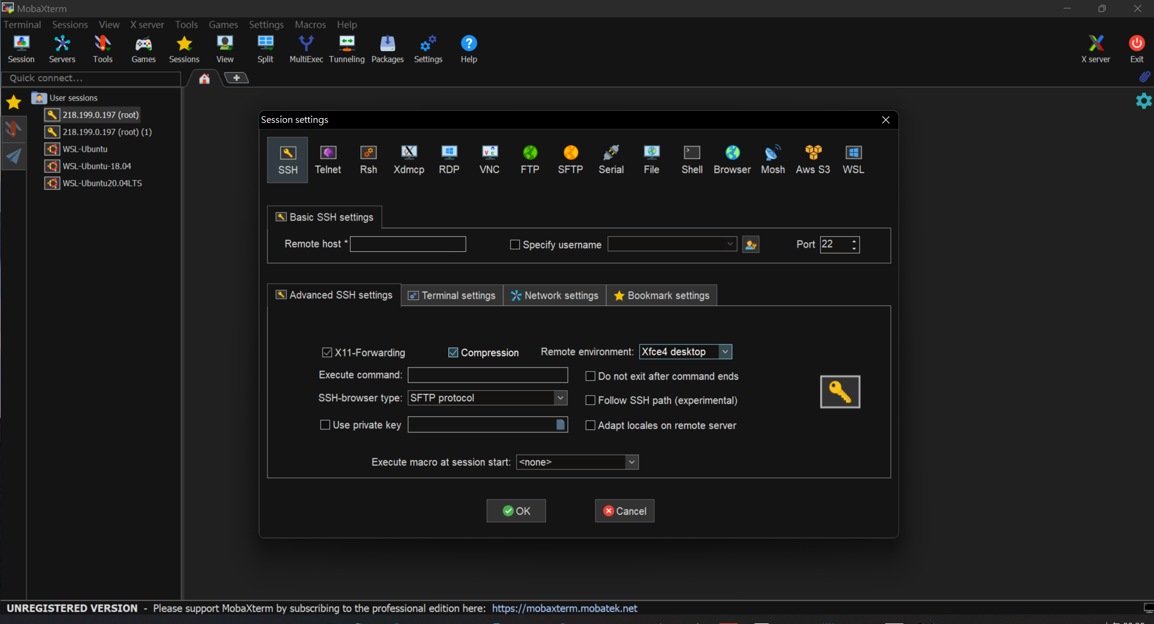The width and height of the screenshot is (1154, 624).
Task: Toggle the X11-Forwarding checkbox
Action: click(327, 352)
